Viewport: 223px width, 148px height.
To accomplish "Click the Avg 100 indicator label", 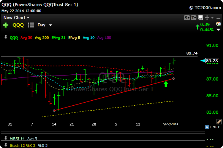I will 104,38.
